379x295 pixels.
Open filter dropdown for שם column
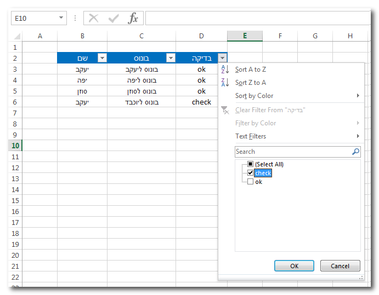tap(101, 58)
